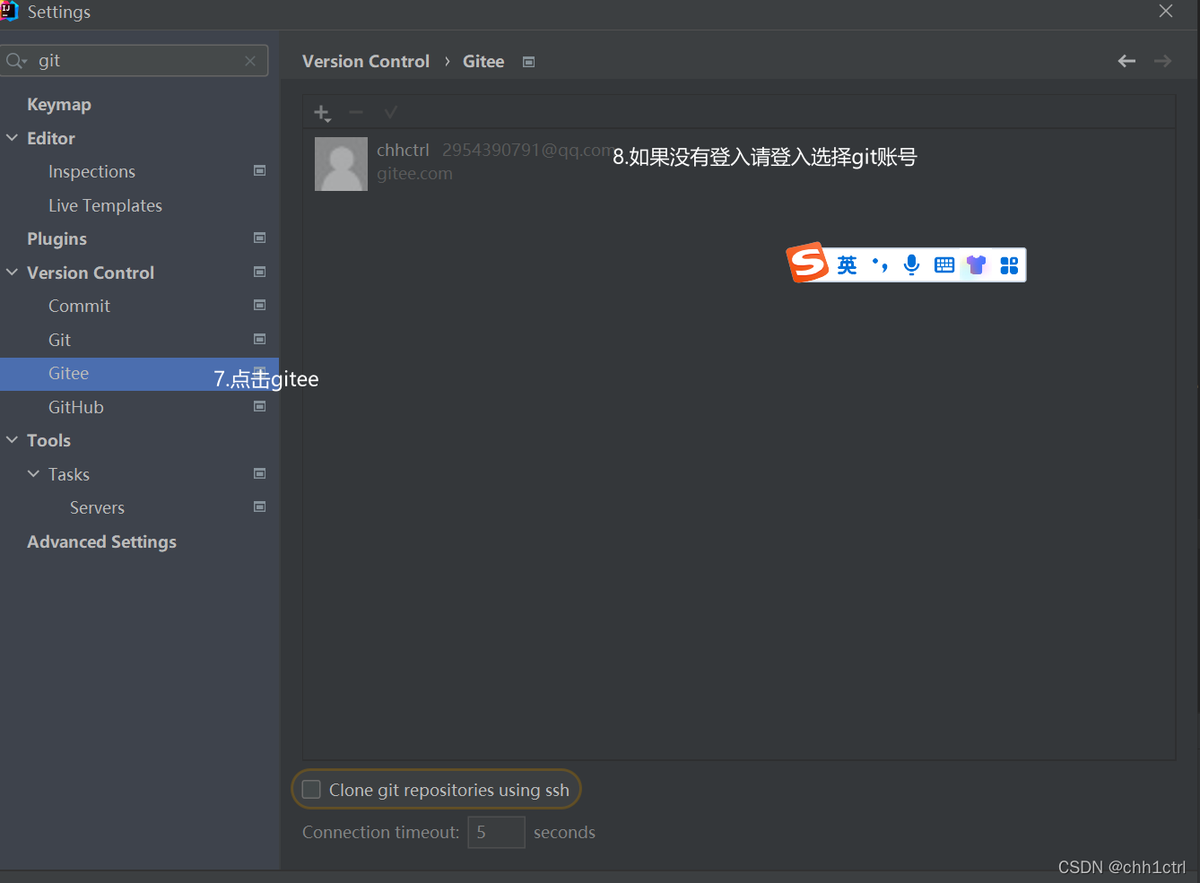Image resolution: width=1200 pixels, height=883 pixels.
Task: Click the Sogou input method logo
Action: 807,263
